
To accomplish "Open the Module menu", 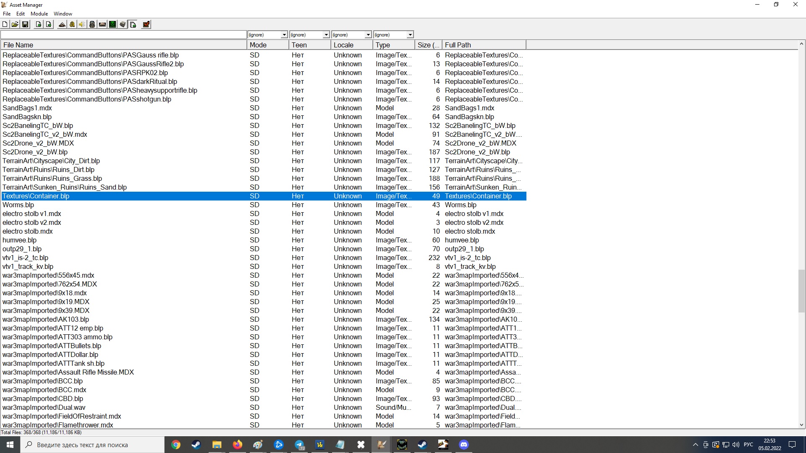I will pyautogui.click(x=39, y=14).
